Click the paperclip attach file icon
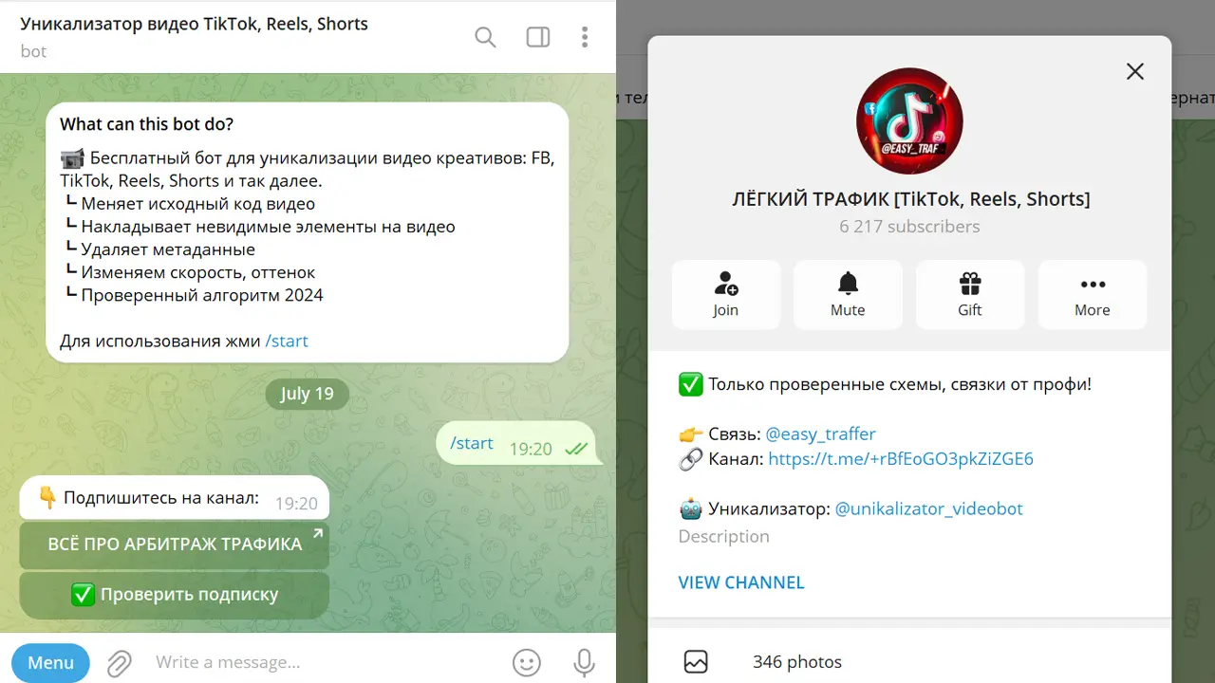Viewport: 1215px width, 683px height. tap(119, 662)
